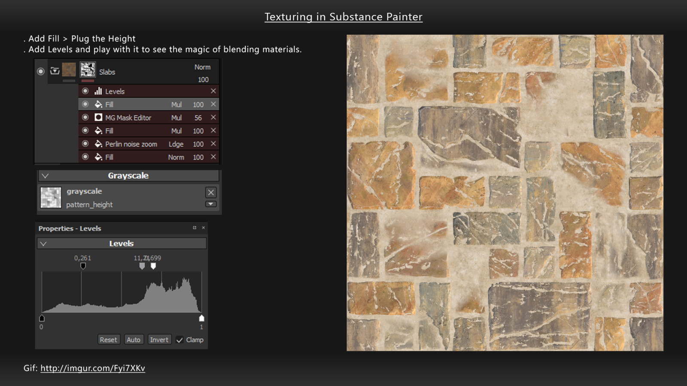Click opacity 100 of highlighted Fill
This screenshot has width=687, height=386.
[198, 105]
